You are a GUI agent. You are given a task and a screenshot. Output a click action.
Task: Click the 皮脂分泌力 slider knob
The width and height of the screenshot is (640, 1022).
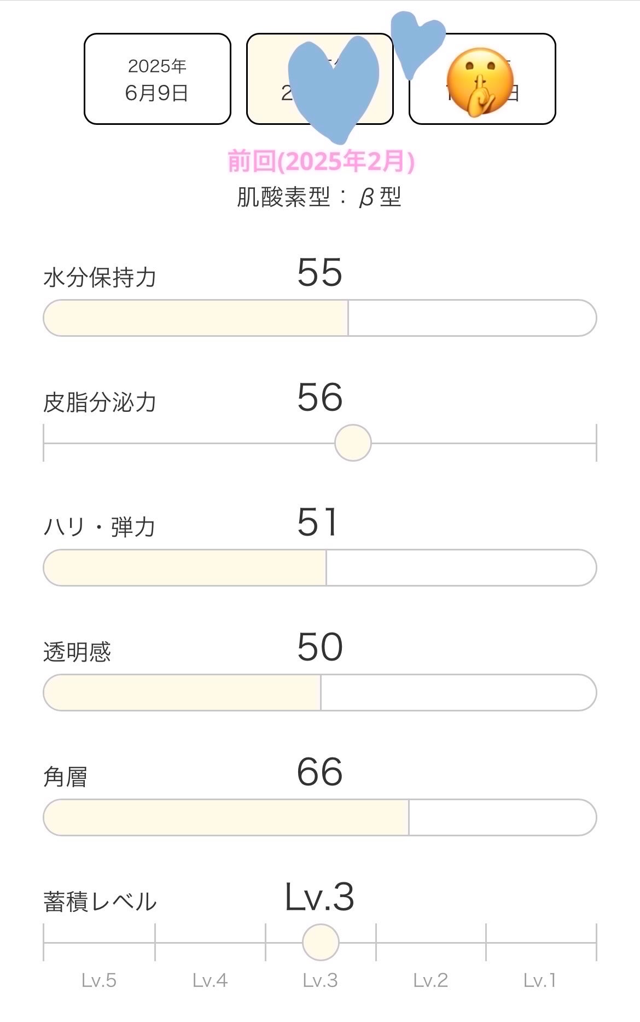click(x=353, y=443)
